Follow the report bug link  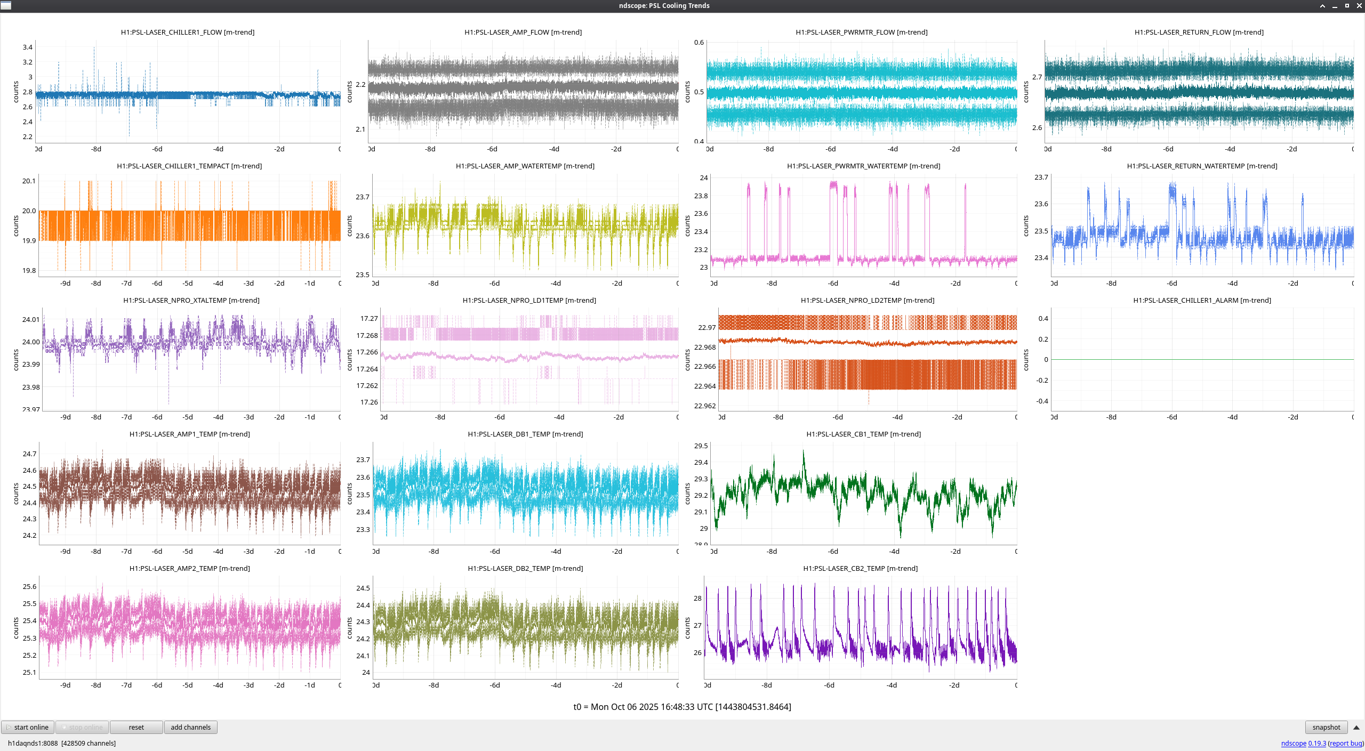(1346, 743)
